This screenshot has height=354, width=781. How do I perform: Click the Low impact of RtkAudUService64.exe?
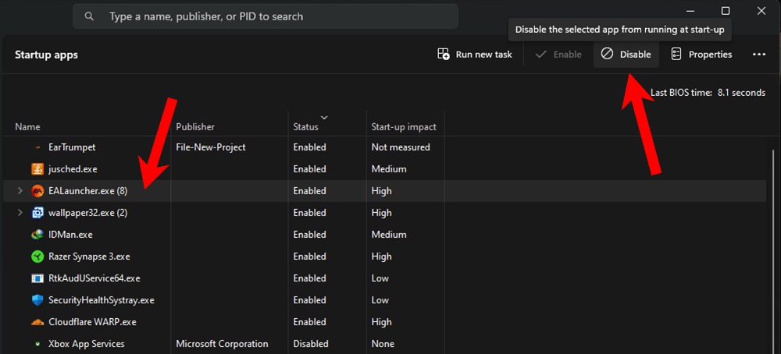[x=380, y=278]
